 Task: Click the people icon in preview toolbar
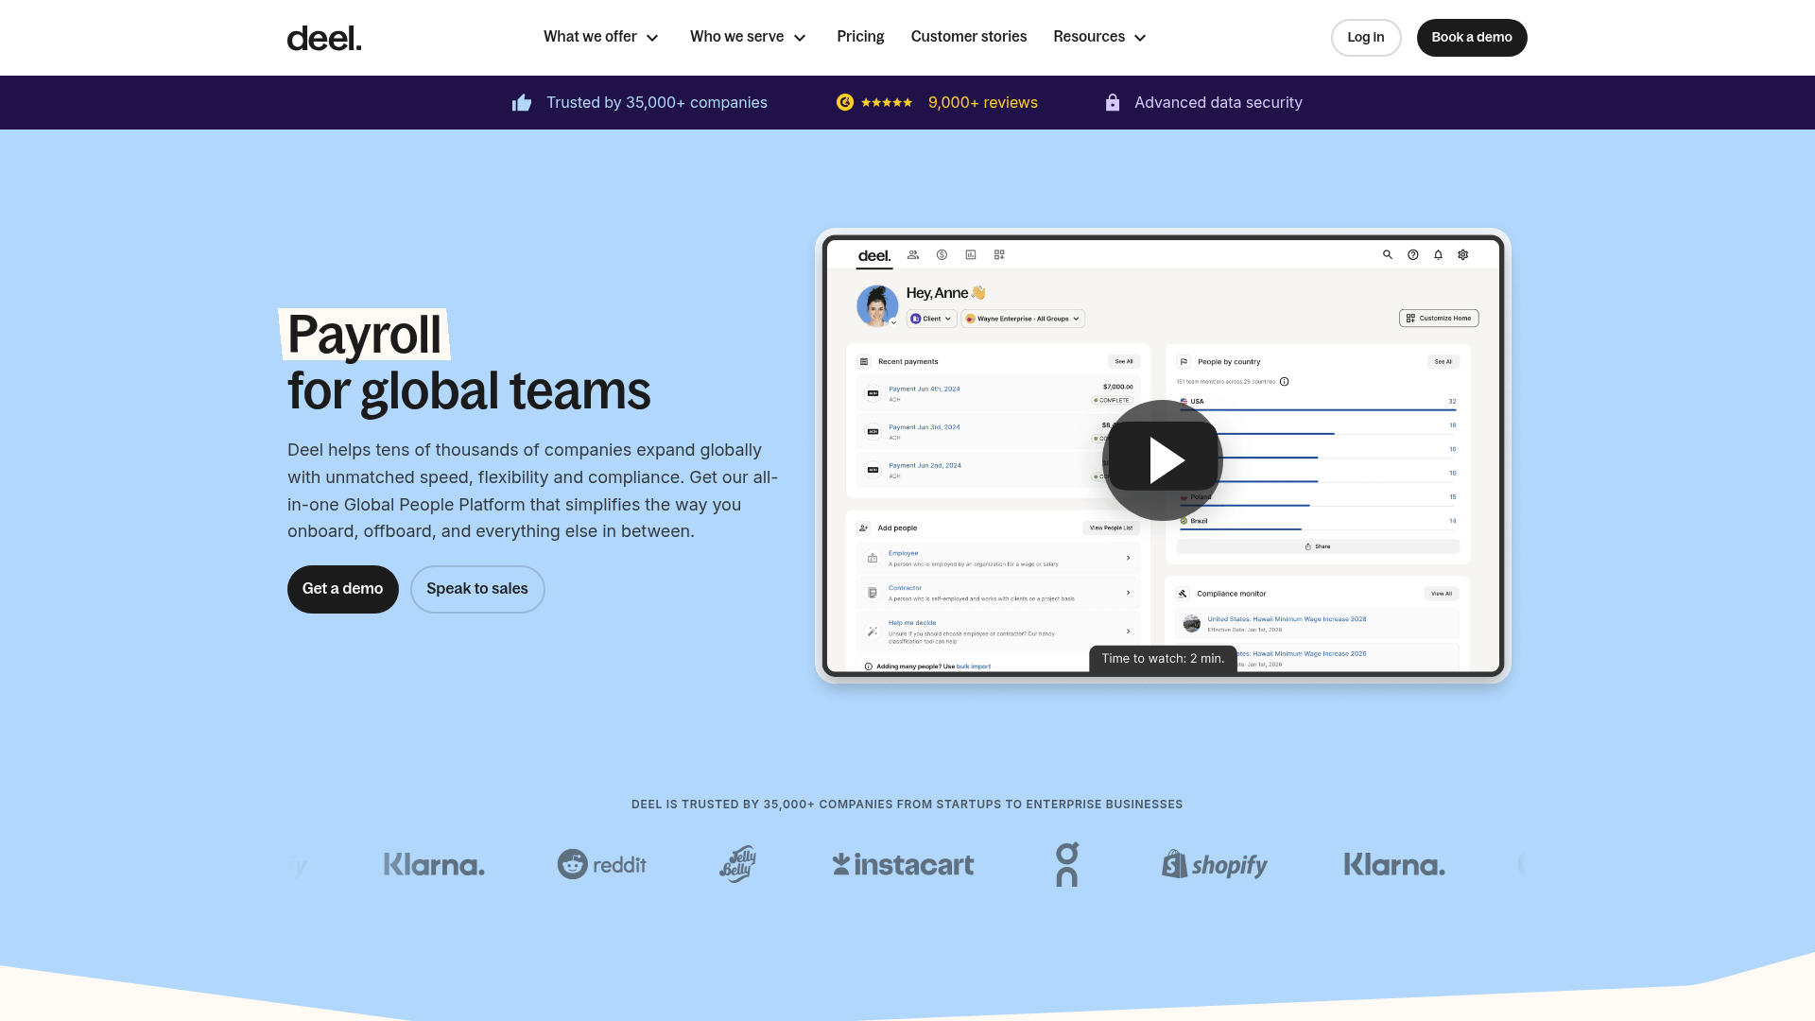pyautogui.click(x=913, y=254)
